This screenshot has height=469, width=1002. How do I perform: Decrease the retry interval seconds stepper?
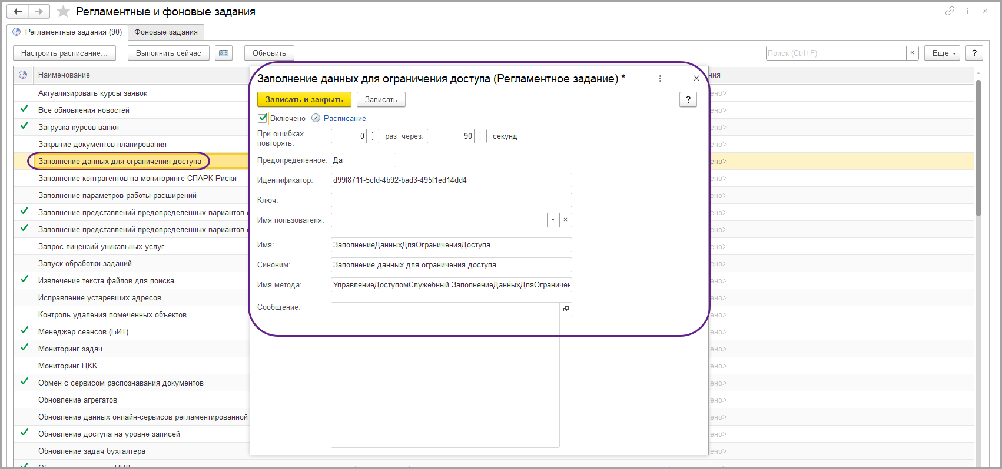480,139
